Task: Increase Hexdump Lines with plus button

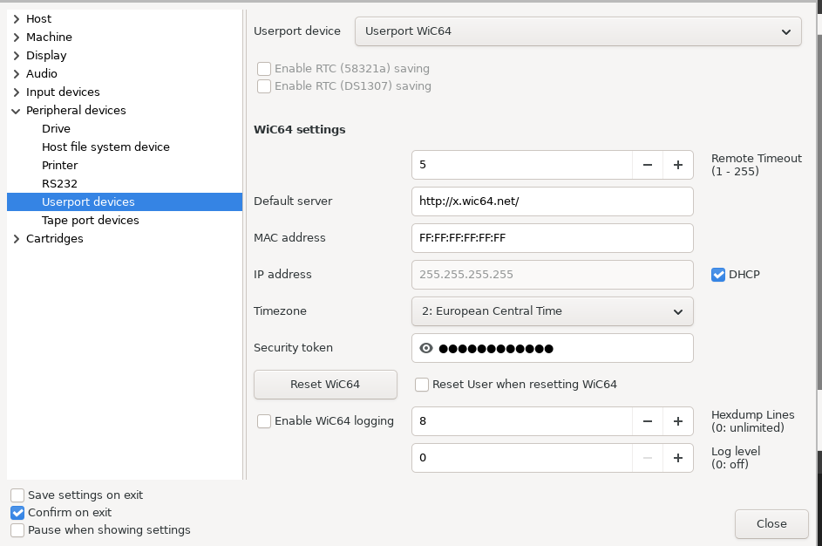Action: (x=678, y=421)
